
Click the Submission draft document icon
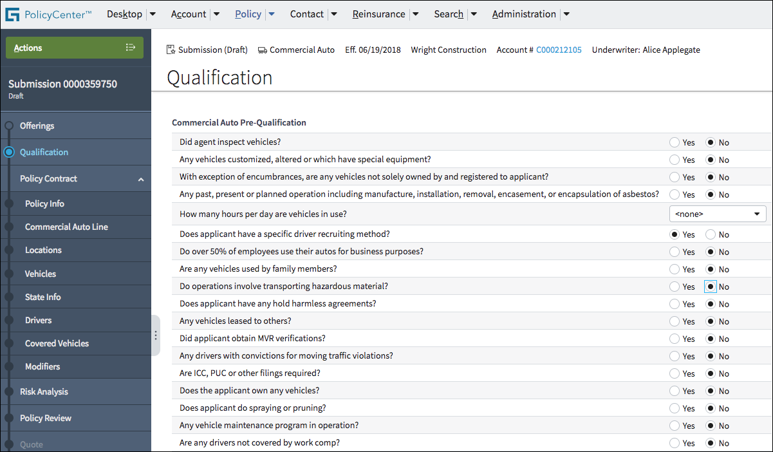[x=171, y=50]
